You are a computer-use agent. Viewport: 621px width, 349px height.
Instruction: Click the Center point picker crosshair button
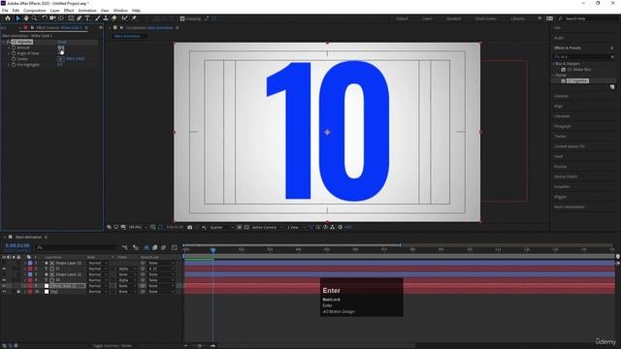[60, 59]
